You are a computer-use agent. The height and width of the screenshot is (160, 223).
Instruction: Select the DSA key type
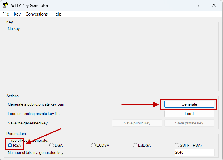tap(56, 145)
